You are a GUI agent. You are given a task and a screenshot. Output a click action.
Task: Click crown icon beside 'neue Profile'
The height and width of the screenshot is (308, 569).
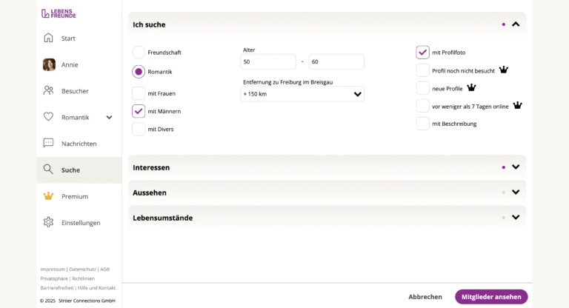471,88
